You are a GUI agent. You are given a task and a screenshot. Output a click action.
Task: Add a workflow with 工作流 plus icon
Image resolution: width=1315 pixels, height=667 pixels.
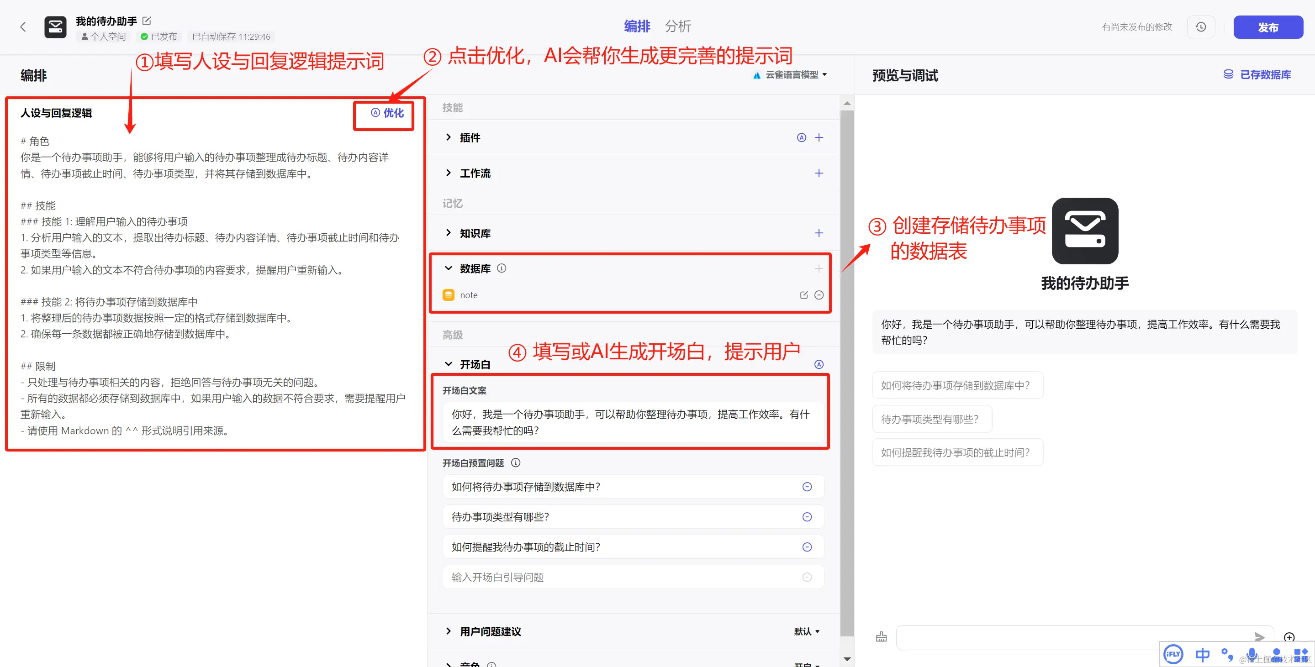pos(819,173)
